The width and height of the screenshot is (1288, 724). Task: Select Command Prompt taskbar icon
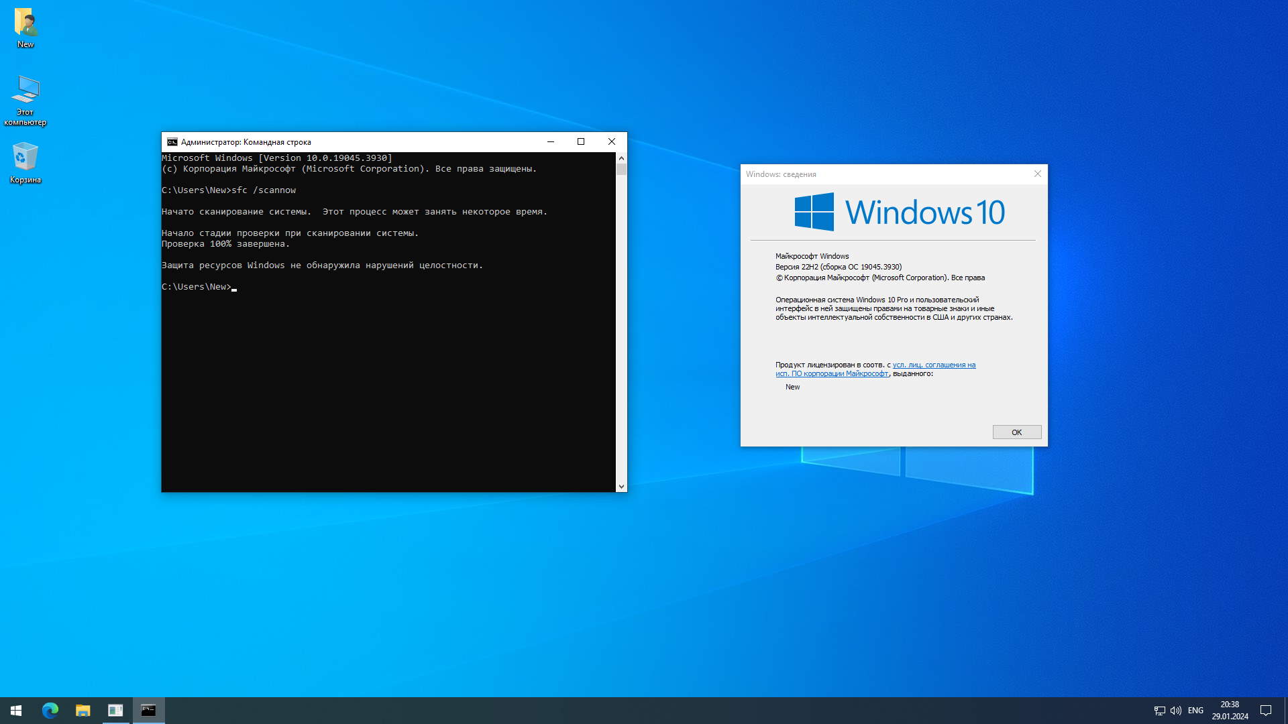pyautogui.click(x=148, y=711)
